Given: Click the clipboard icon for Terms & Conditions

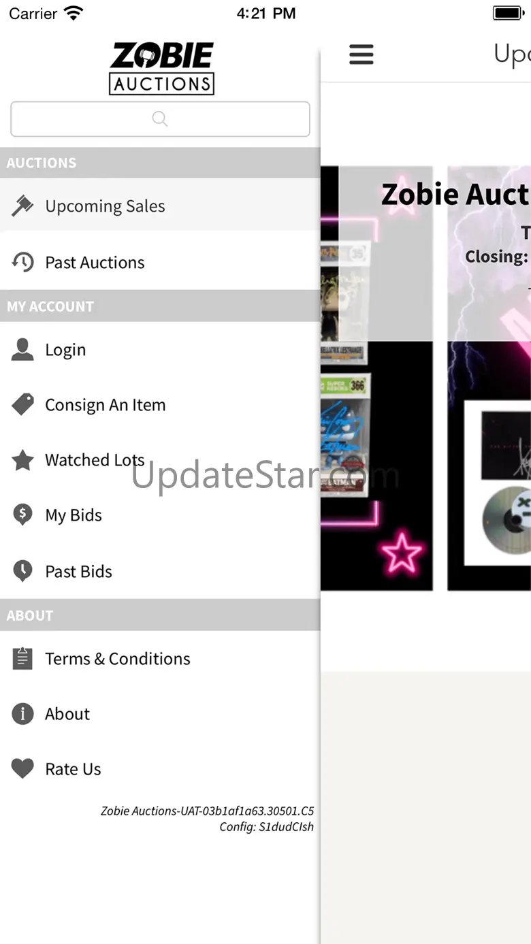Looking at the screenshot, I should pyautogui.click(x=22, y=658).
